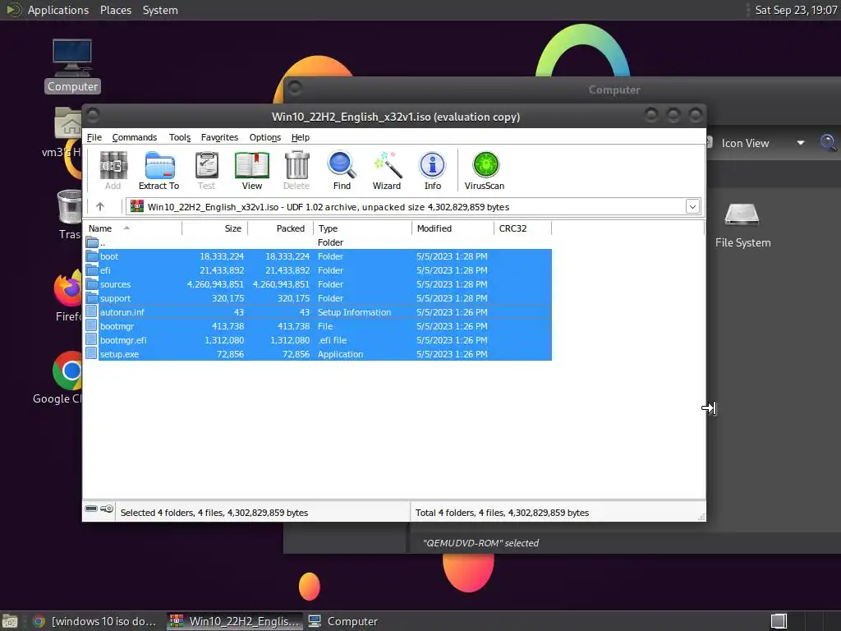Click the key password status icon
This screenshot has width=841, height=631.
tap(107, 509)
